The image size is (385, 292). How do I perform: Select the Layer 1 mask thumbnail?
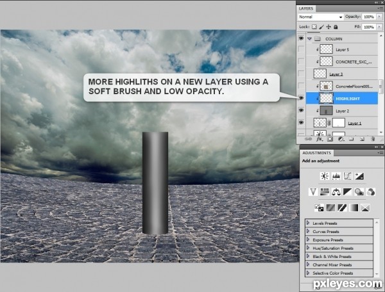pyautogui.click(x=339, y=122)
